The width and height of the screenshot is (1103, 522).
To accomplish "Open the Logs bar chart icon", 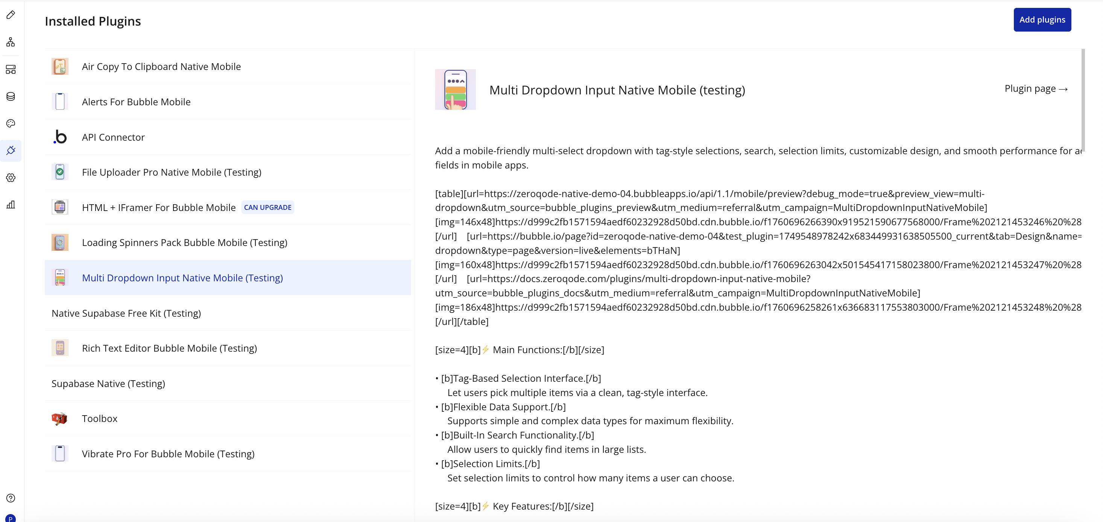I will (11, 205).
